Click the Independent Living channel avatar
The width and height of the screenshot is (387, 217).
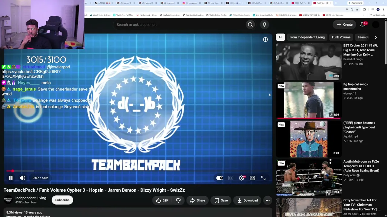point(8,200)
